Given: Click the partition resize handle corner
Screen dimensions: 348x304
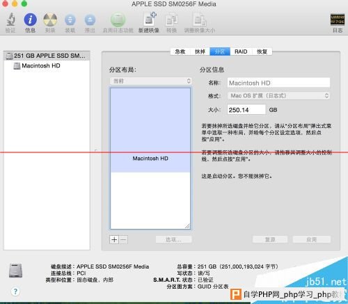Looking at the screenshot, I should click(187, 226).
